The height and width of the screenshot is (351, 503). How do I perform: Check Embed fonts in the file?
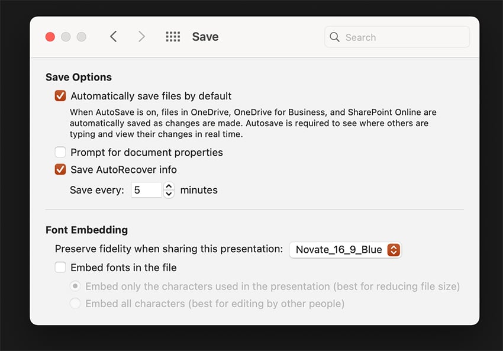pyautogui.click(x=60, y=268)
